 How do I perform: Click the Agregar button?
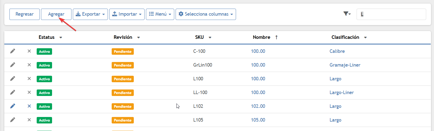56,14
